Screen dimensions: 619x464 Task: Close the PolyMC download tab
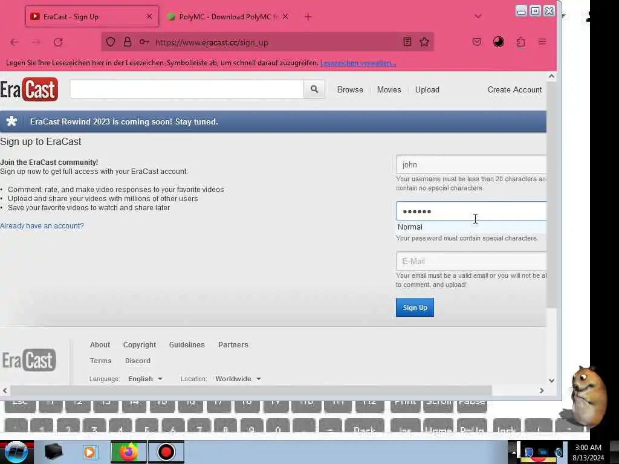click(x=285, y=16)
